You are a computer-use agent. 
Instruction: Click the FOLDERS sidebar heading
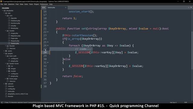(5, 8)
